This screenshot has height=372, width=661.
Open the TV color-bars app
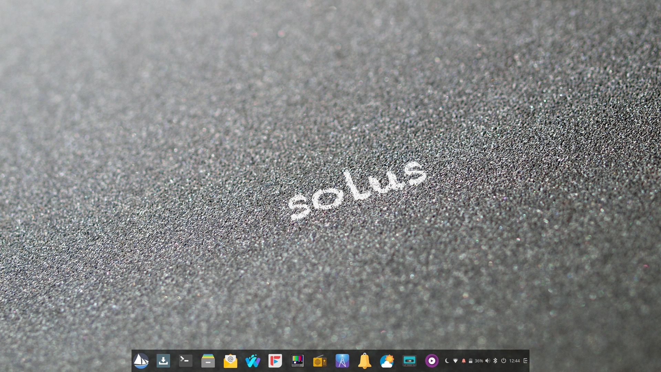pyautogui.click(x=297, y=361)
